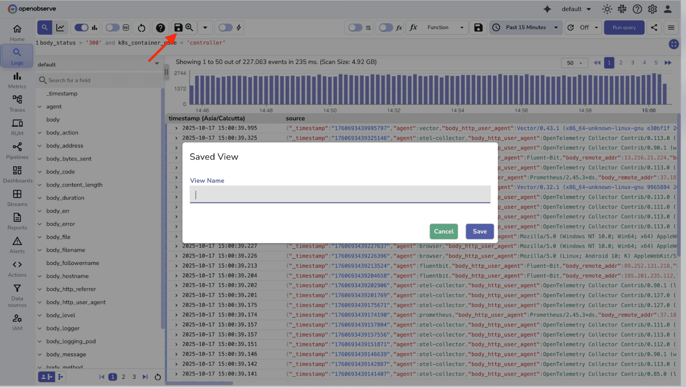686x388 pixels.
Task: Open saved searches with the magnifier-star icon
Action: tap(189, 27)
